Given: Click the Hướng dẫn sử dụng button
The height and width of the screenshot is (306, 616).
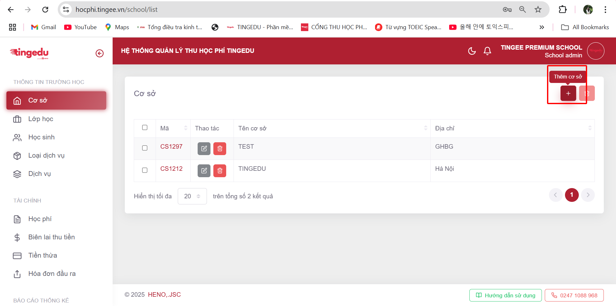Looking at the screenshot, I should [x=505, y=295].
